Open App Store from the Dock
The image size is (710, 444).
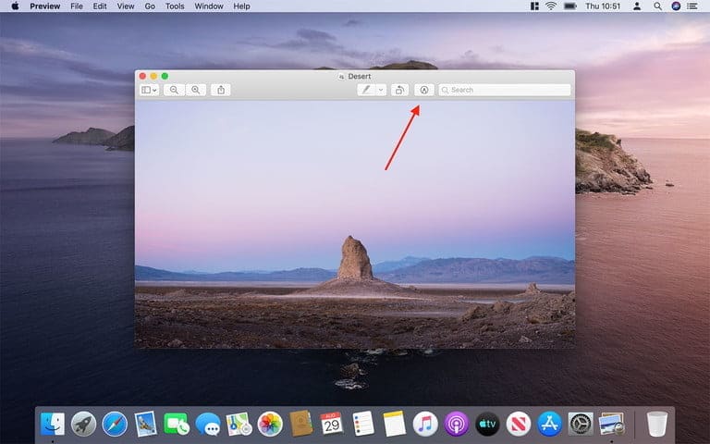pyautogui.click(x=548, y=425)
